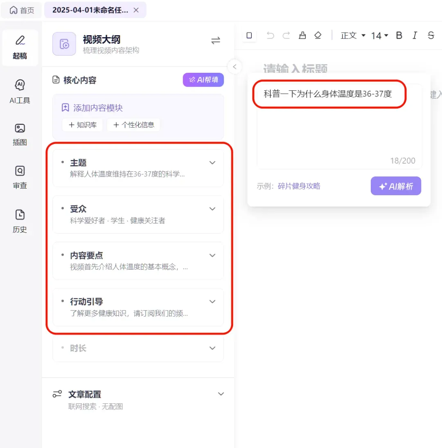
Task: Expand the 主题 section chevron
Action: (212, 162)
